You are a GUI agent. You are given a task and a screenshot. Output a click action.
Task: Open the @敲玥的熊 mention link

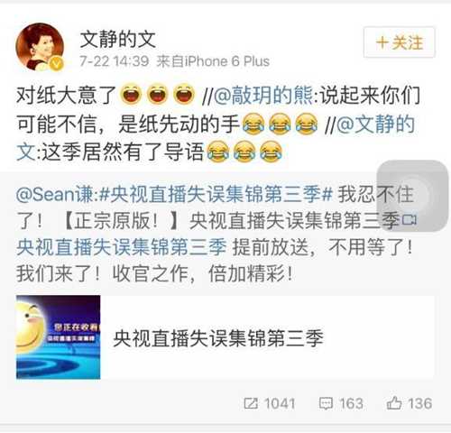coord(262,95)
